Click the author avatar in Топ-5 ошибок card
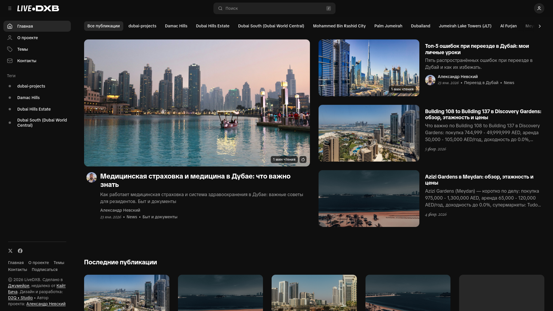This screenshot has height=311, width=553. pyautogui.click(x=430, y=80)
